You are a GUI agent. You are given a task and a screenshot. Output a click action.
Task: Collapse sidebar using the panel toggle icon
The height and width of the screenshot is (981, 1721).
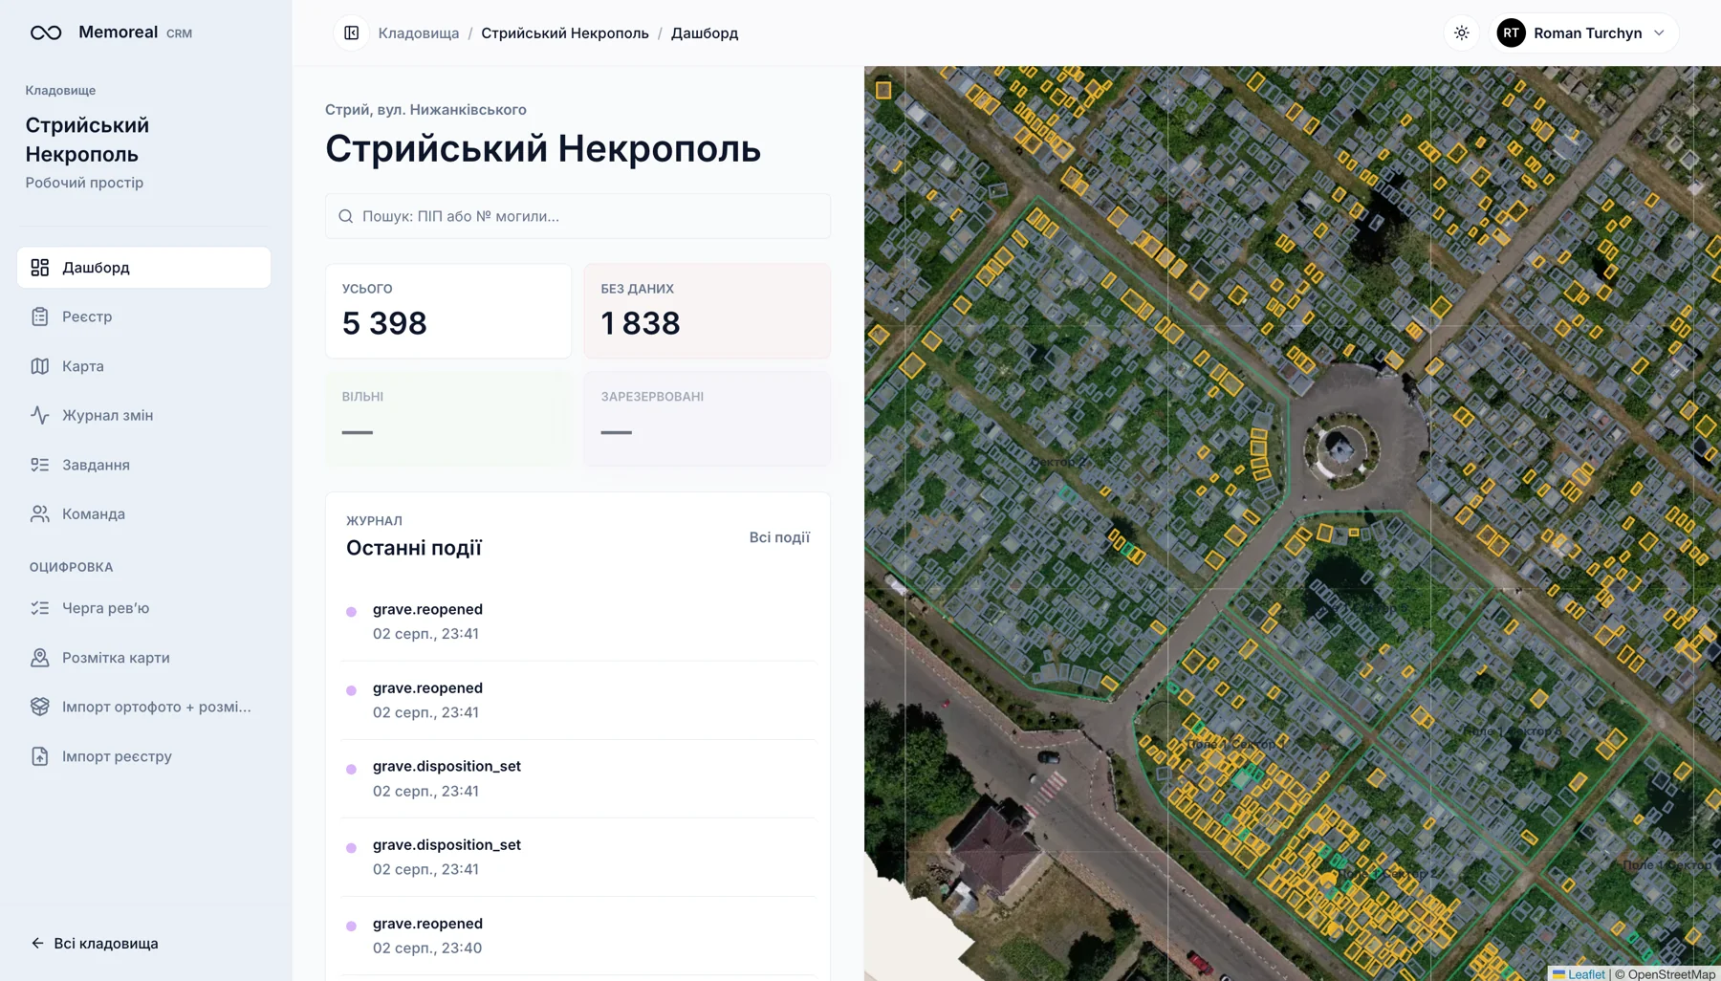351,33
